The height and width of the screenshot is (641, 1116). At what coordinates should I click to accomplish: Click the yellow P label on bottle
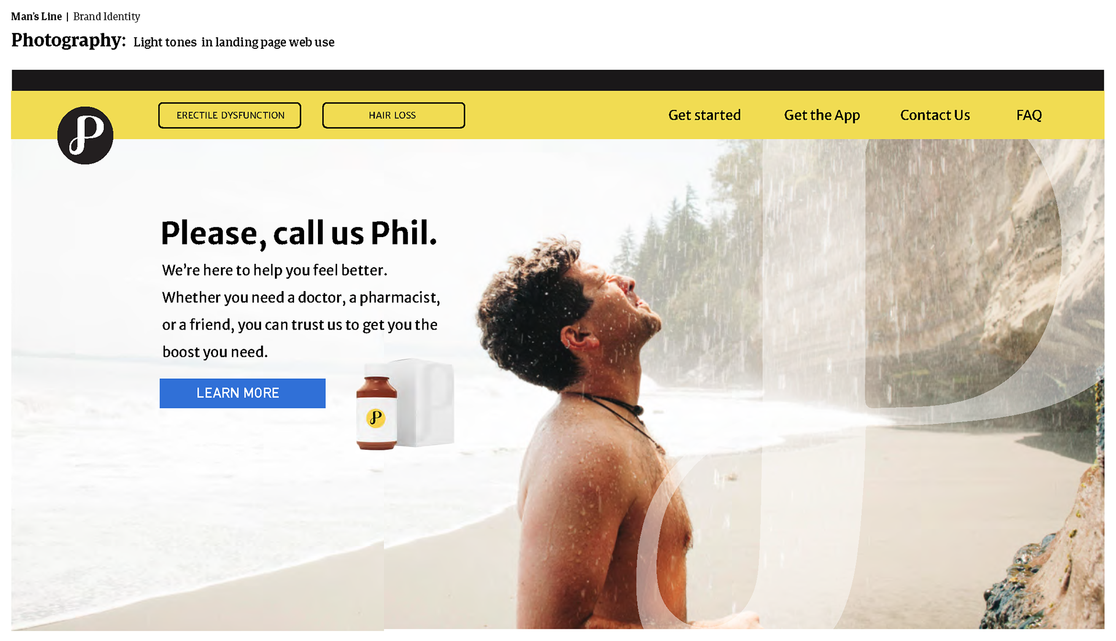pyautogui.click(x=375, y=418)
